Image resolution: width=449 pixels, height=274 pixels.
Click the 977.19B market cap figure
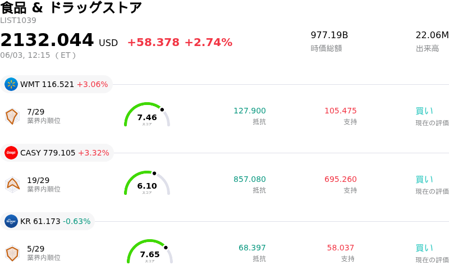[x=329, y=35]
